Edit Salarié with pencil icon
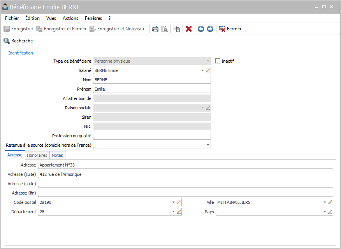341x249 pixels. click(208, 70)
